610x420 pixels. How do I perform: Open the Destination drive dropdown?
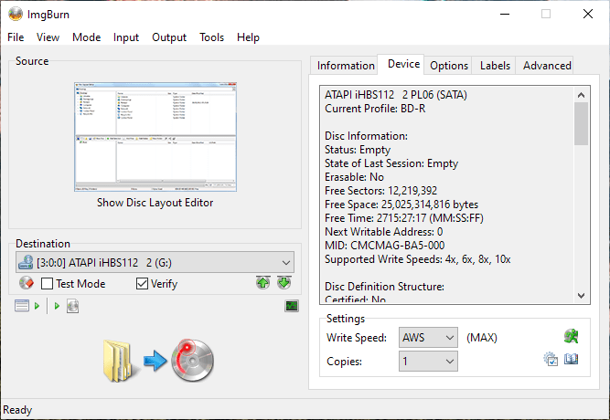(155, 262)
